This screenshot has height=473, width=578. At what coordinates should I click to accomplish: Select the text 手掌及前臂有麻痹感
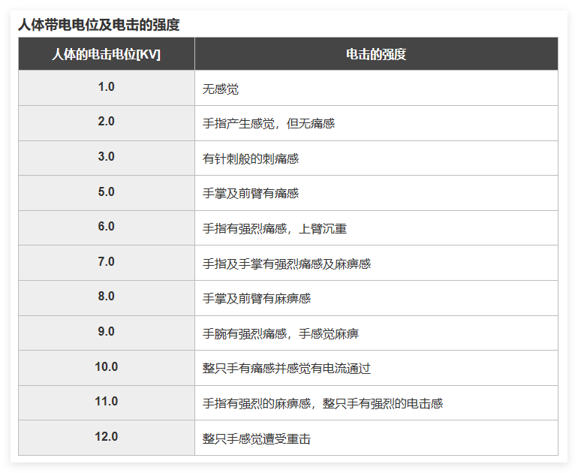point(257,299)
